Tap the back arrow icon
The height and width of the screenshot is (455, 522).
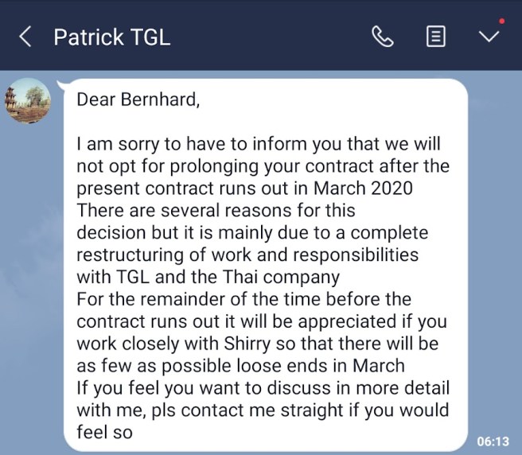click(25, 37)
